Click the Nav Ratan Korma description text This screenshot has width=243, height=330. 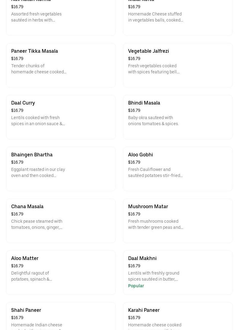(36, 17)
